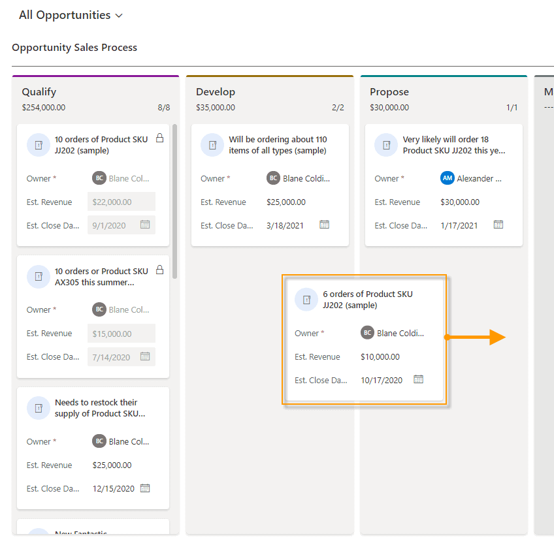Click the $25,000.00 revenue on the Will be ordering card
This screenshot has width=554, height=549.
coord(286,202)
